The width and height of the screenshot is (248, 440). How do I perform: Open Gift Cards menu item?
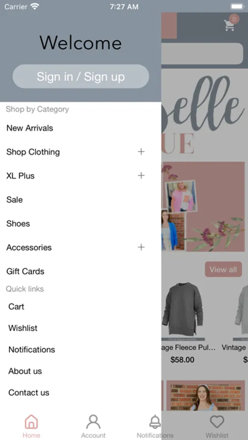pyautogui.click(x=25, y=271)
